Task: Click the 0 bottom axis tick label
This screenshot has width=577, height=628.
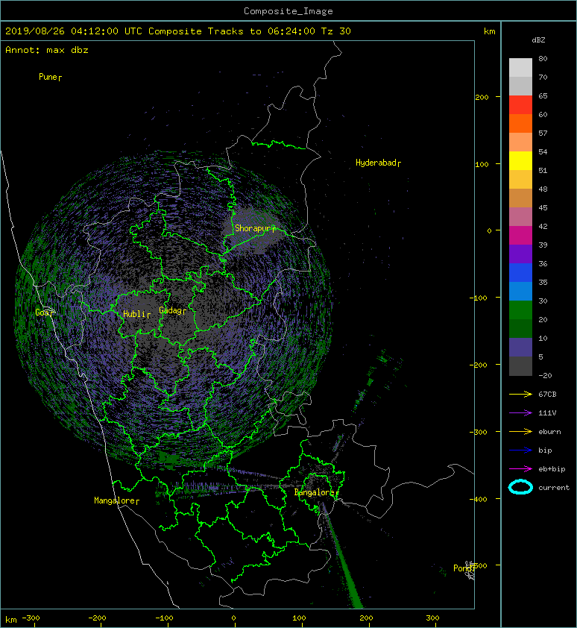Action: (234, 618)
